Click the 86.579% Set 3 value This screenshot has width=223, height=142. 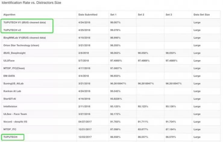click(171, 137)
